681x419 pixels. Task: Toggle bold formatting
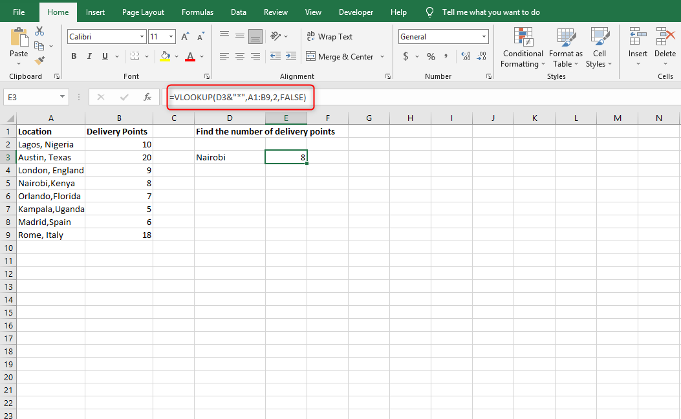pos(73,56)
